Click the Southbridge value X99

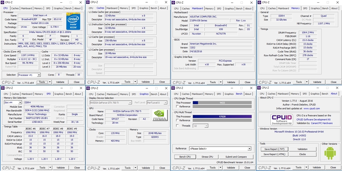pos(221,29)
